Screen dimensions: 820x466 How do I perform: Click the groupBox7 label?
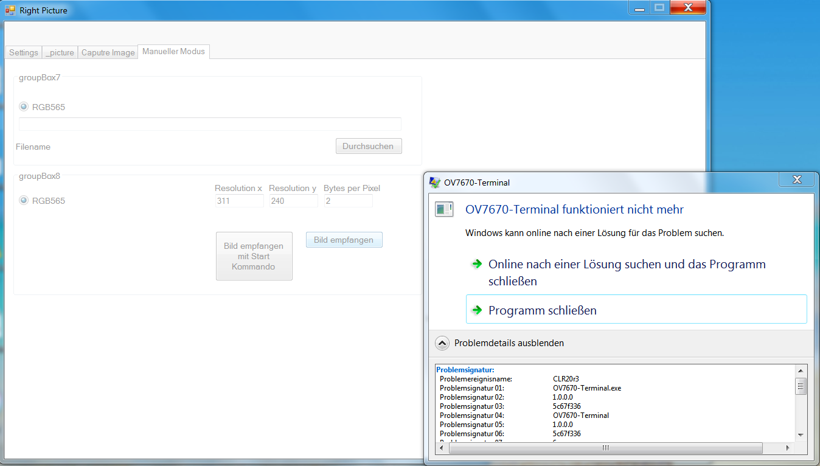click(40, 78)
